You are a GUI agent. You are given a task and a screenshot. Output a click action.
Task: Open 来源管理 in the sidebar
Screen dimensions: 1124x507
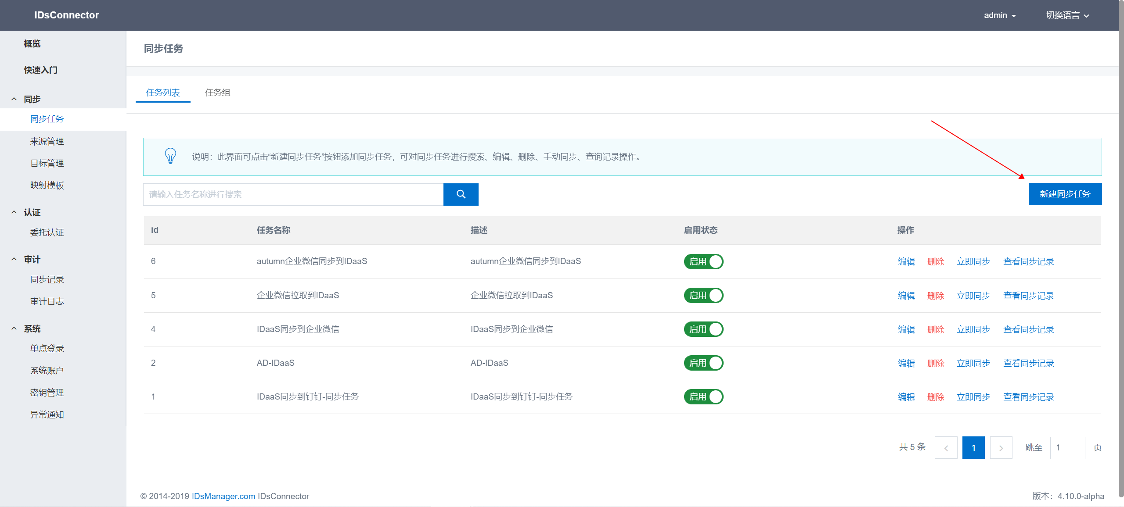47,141
